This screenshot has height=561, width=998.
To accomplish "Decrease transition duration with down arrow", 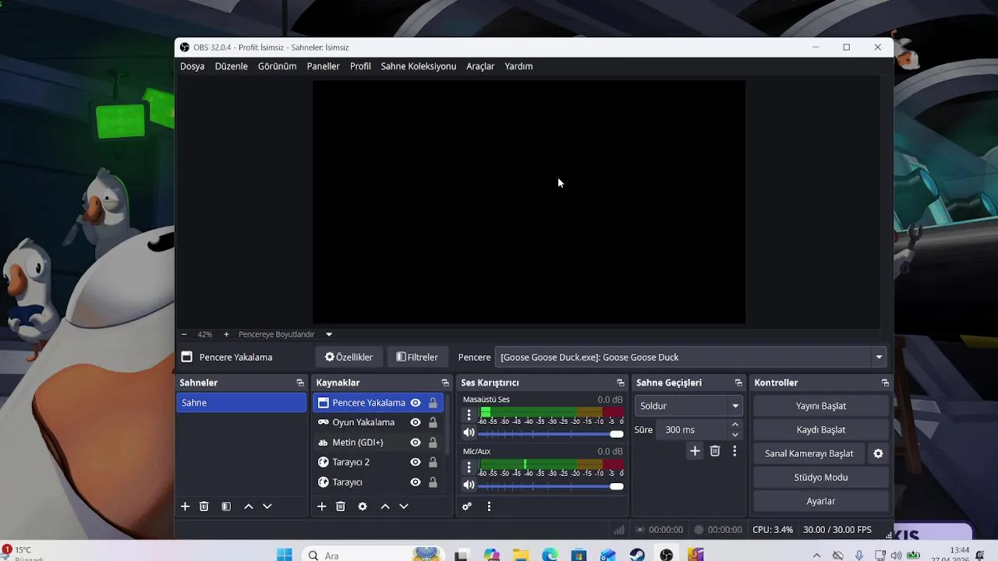I will click(x=735, y=435).
